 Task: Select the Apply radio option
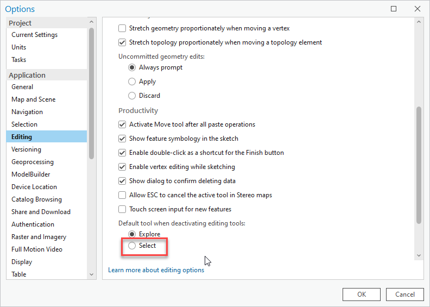click(x=132, y=82)
